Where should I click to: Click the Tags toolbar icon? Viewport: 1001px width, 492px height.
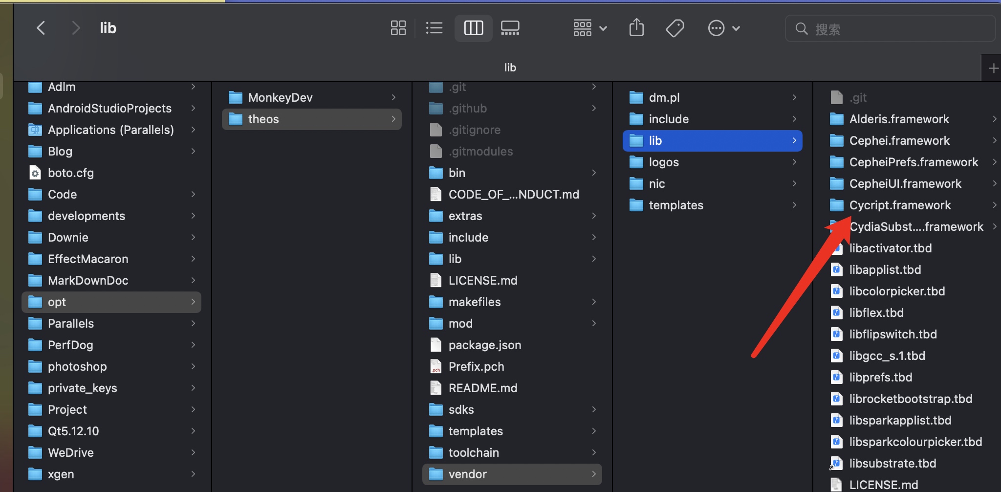675,28
